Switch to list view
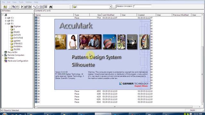The image size is (205, 115). 42,7
